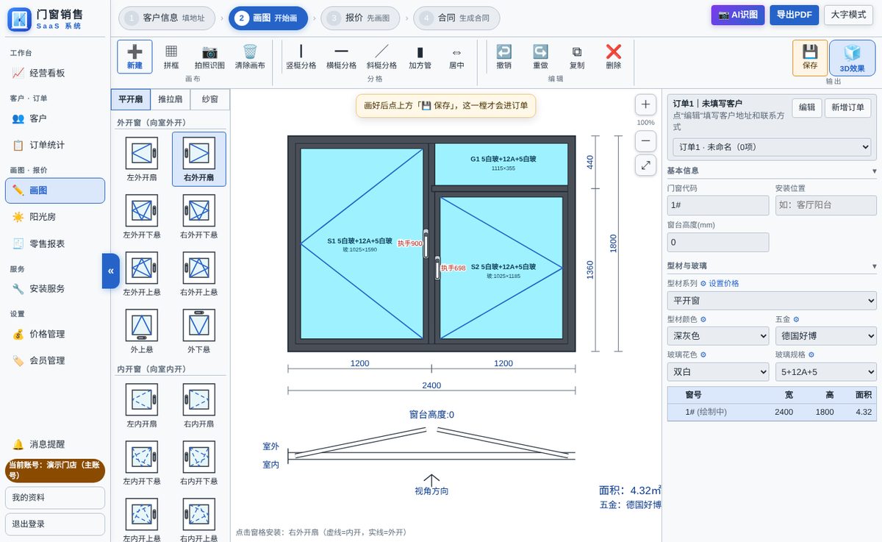Select 竖梃分格 vertical mullion tool
The image size is (882, 542).
(x=301, y=57)
